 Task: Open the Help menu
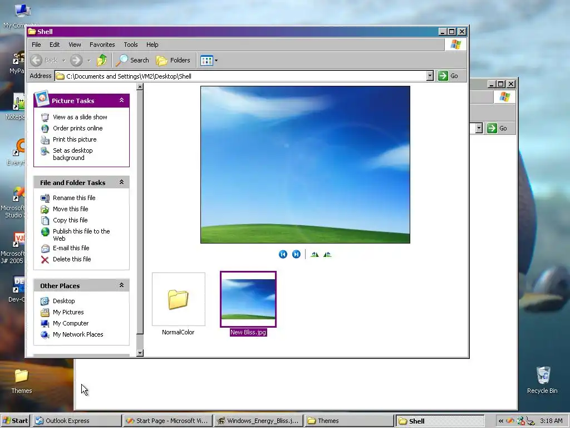(153, 45)
